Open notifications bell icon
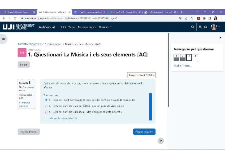 200,27
